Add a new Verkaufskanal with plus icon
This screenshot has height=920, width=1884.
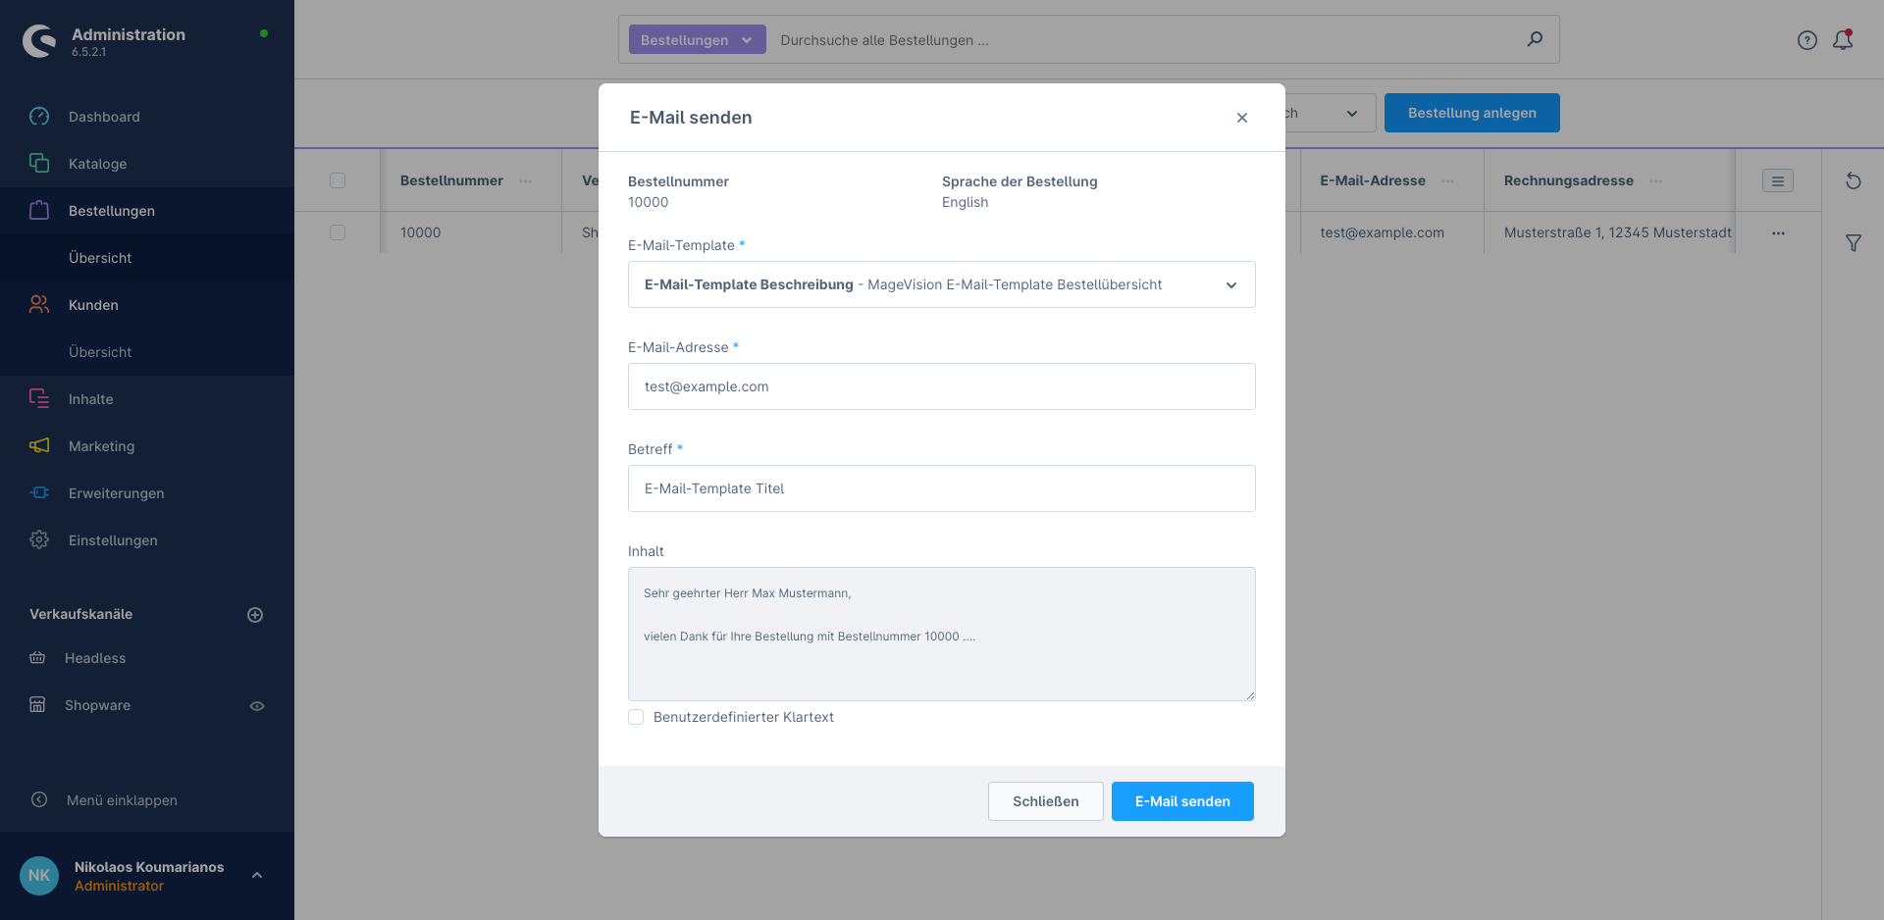255,615
